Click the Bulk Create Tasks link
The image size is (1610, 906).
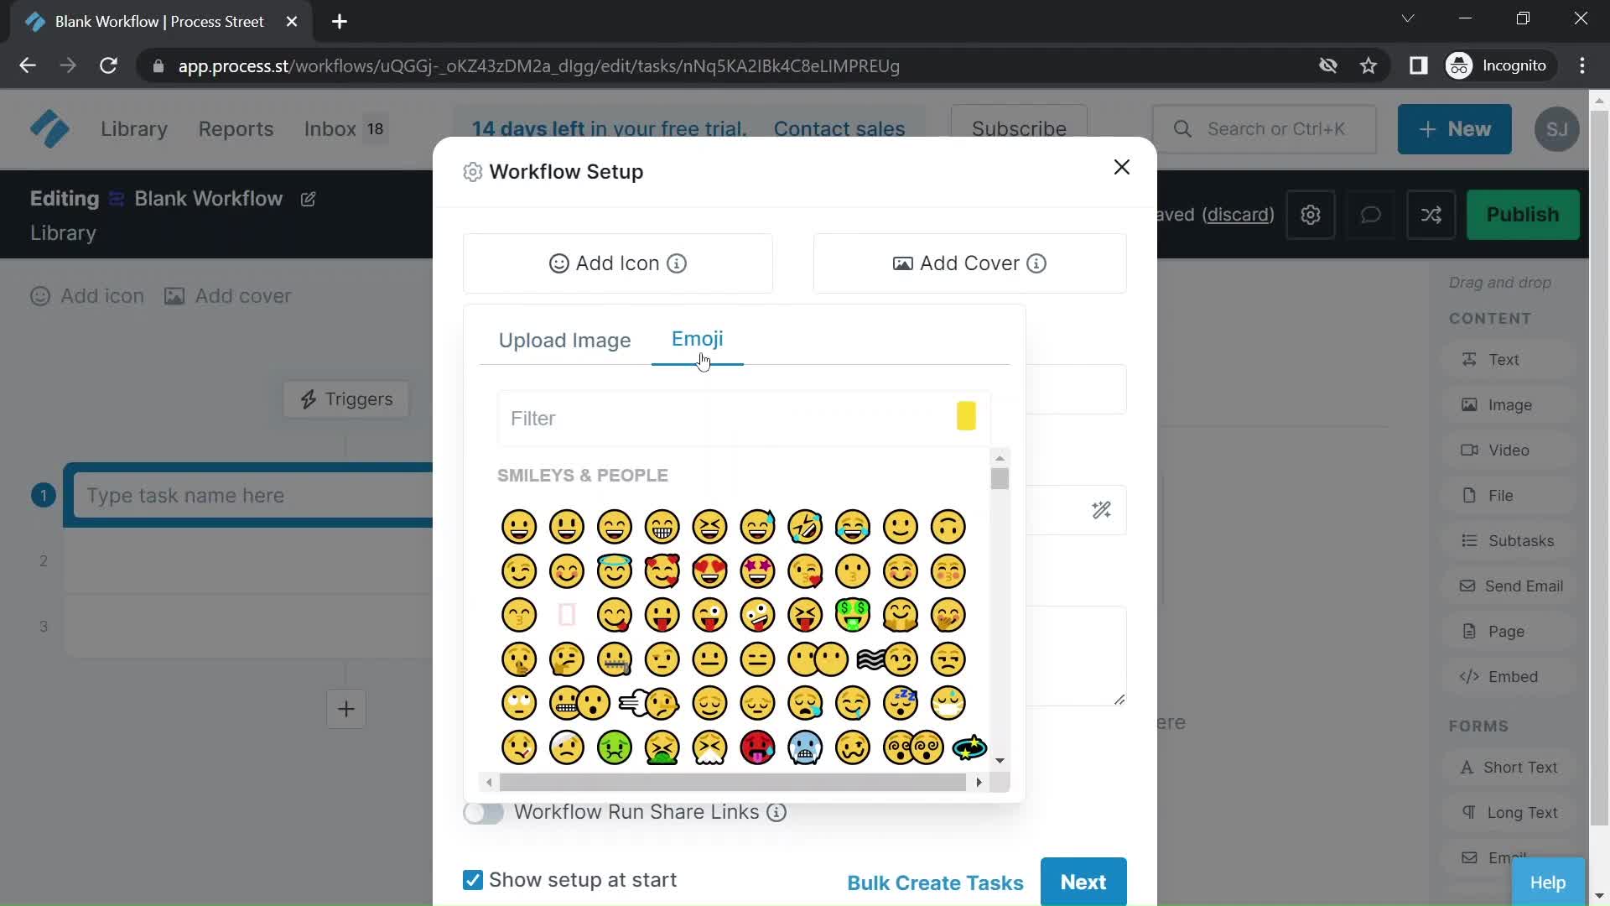click(x=936, y=882)
